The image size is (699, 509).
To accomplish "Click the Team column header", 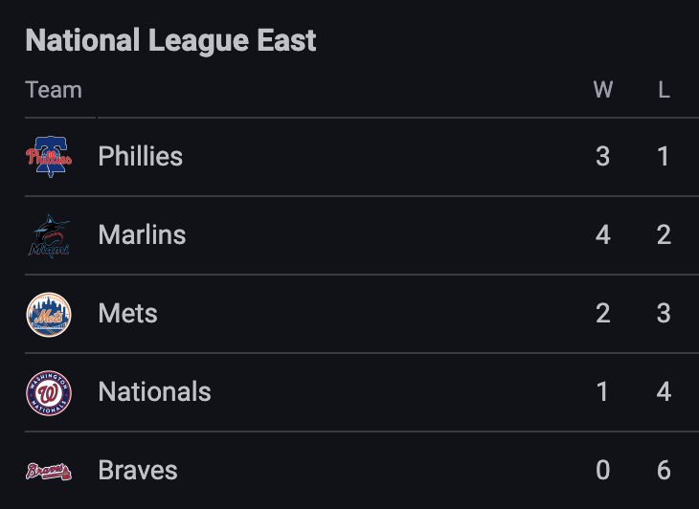I will point(54,91).
